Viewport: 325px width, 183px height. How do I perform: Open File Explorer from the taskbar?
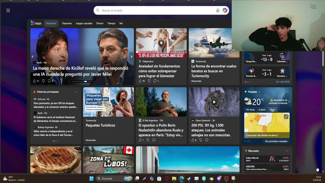[174, 178]
